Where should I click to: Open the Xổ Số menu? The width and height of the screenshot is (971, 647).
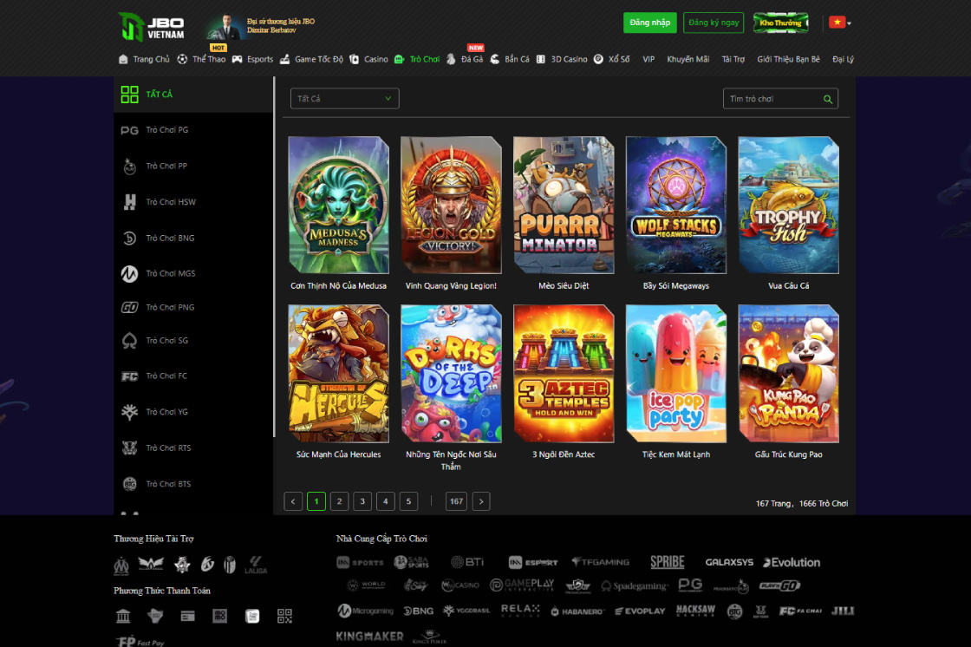coord(612,59)
